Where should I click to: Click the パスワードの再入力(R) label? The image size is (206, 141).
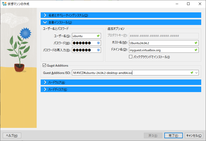pyautogui.click(x=57, y=50)
